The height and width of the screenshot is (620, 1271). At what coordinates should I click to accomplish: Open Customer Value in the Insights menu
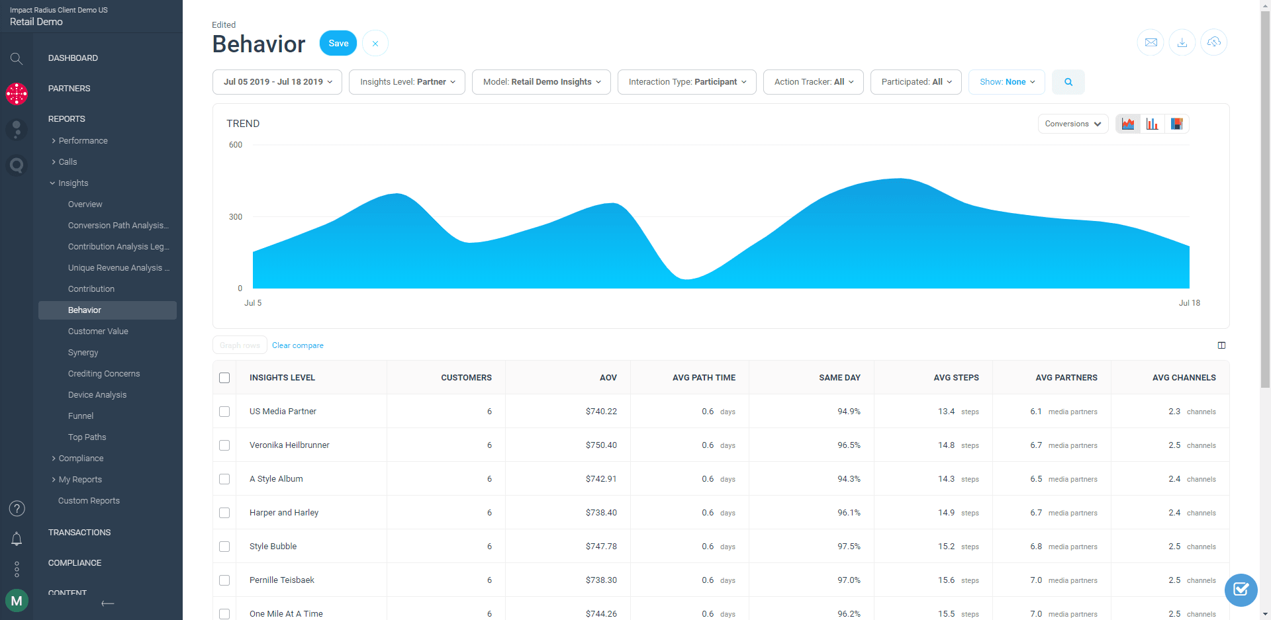tap(98, 332)
